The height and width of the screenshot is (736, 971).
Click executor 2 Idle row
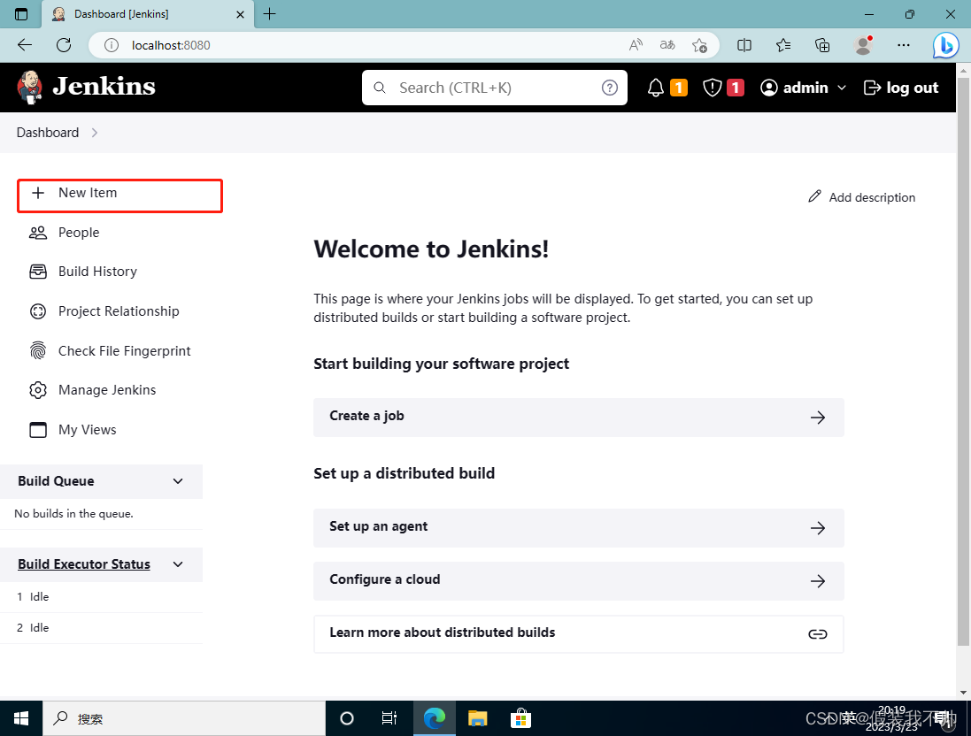(101, 628)
